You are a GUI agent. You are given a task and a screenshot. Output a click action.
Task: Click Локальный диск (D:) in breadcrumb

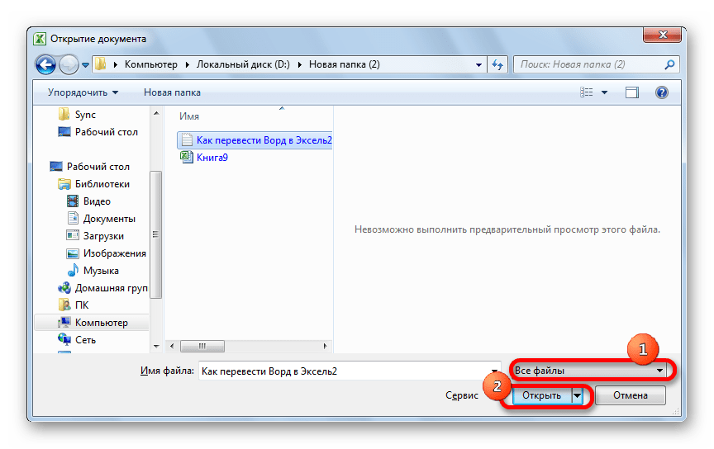click(243, 64)
